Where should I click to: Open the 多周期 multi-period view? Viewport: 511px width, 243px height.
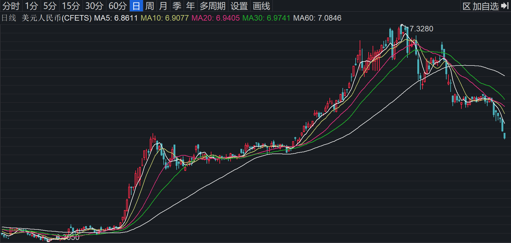pyautogui.click(x=213, y=6)
